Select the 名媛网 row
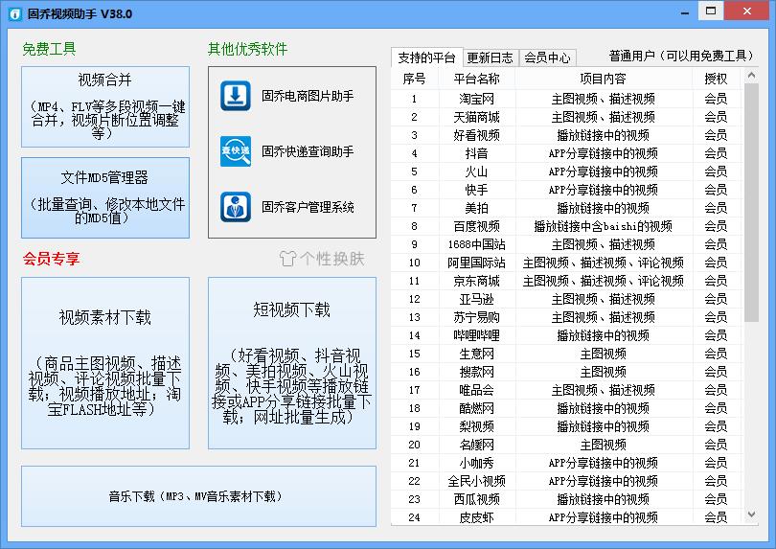Screen dimensions: 776x549 (x=567, y=445)
